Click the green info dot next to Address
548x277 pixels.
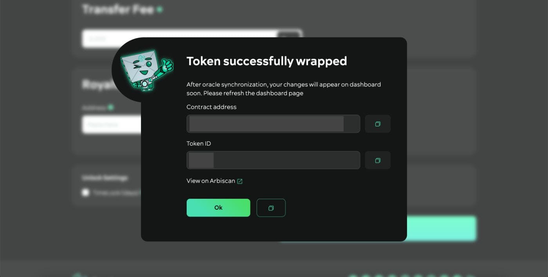click(x=111, y=107)
